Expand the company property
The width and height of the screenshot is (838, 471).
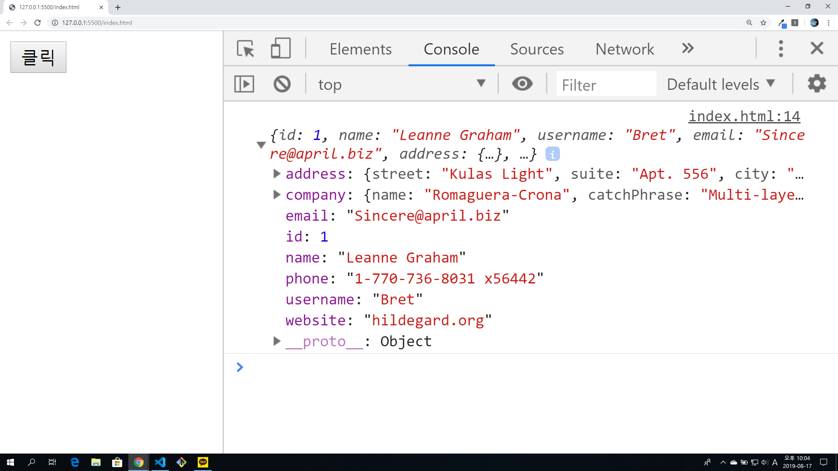(277, 195)
